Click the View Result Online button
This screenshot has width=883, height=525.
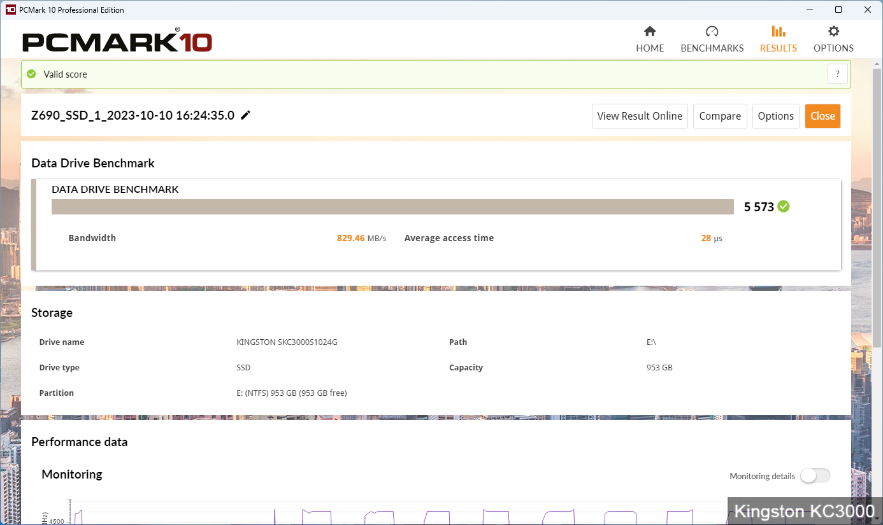[640, 116]
